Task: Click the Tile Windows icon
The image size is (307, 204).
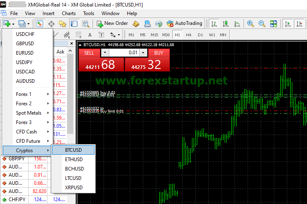Action: tap(273, 24)
